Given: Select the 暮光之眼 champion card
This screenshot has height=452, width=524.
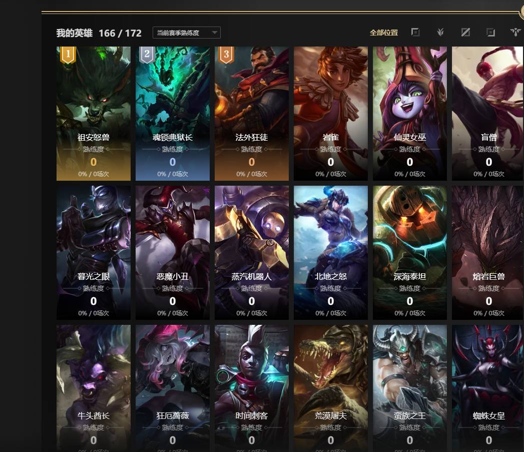Looking at the screenshot, I should click(x=94, y=253).
